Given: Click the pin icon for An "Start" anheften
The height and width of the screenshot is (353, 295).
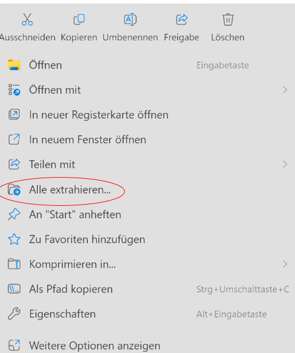Looking at the screenshot, I should click(14, 214).
